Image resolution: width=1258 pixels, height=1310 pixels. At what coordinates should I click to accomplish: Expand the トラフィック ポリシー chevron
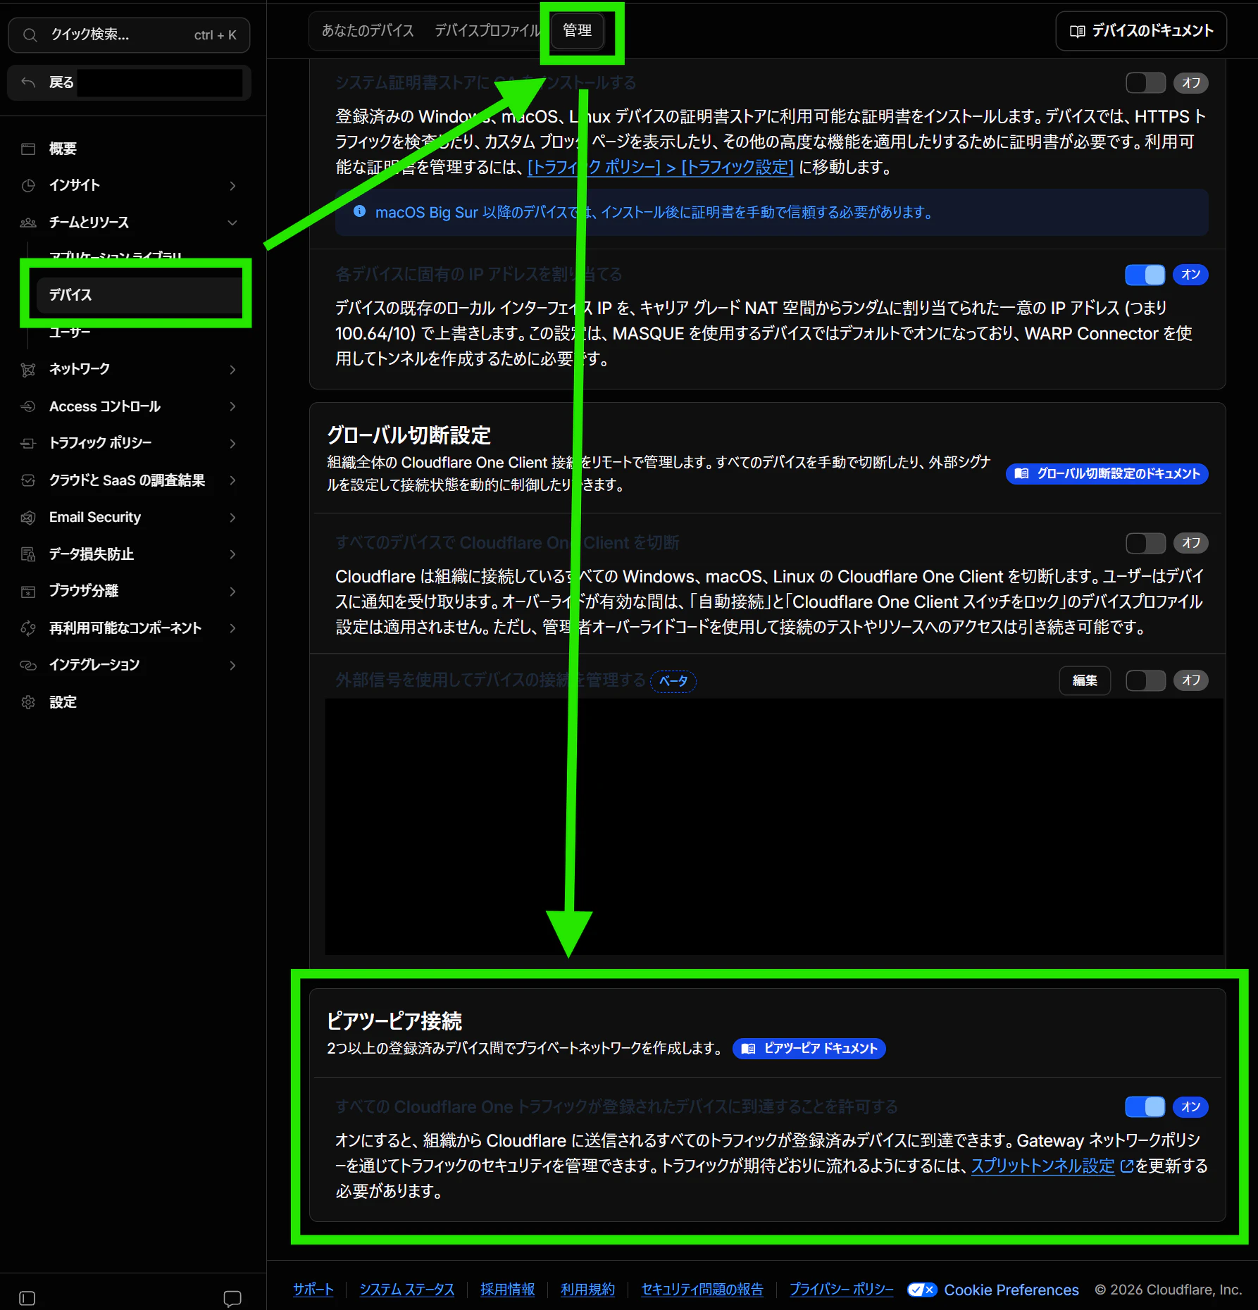[x=232, y=444]
